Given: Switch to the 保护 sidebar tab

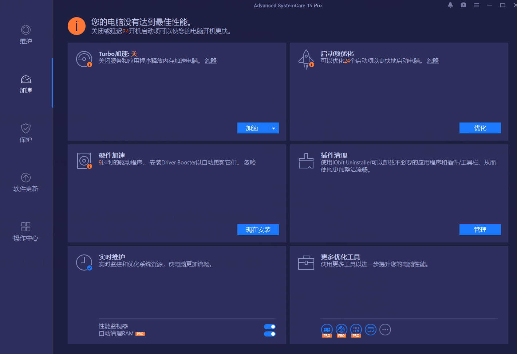Looking at the screenshot, I should (26, 133).
